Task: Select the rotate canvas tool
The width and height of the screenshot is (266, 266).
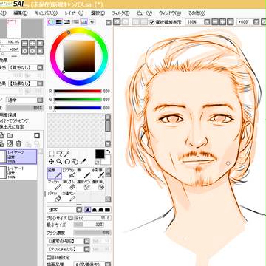Action: pyautogui.click(x=67, y=162)
